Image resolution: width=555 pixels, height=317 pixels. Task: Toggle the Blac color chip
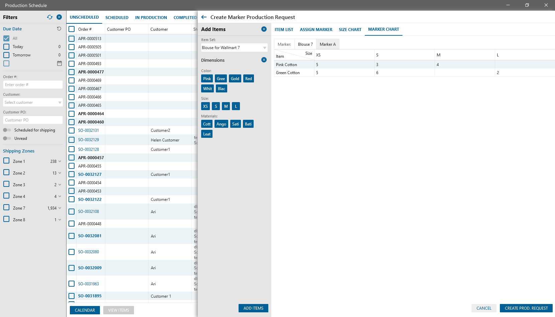(x=222, y=89)
